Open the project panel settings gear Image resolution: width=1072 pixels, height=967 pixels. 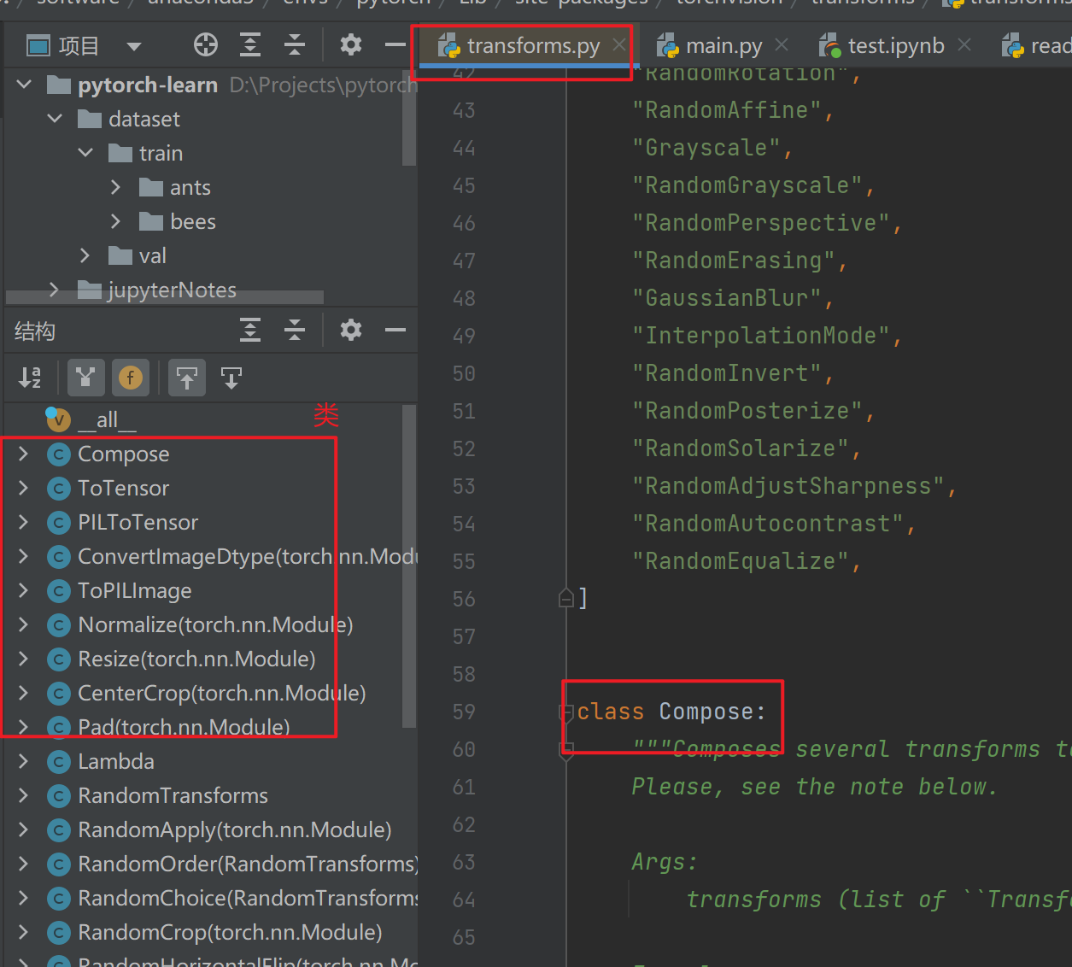click(351, 45)
